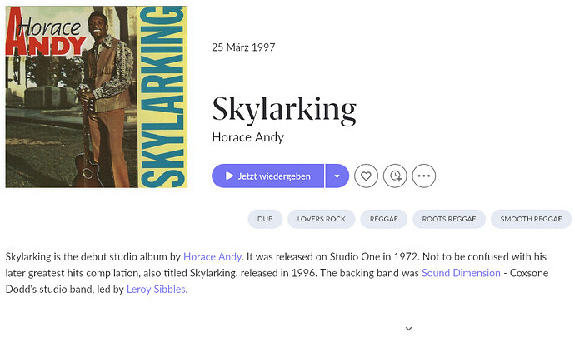Select the DUB genre tag
The image size is (575, 342).
click(x=265, y=219)
